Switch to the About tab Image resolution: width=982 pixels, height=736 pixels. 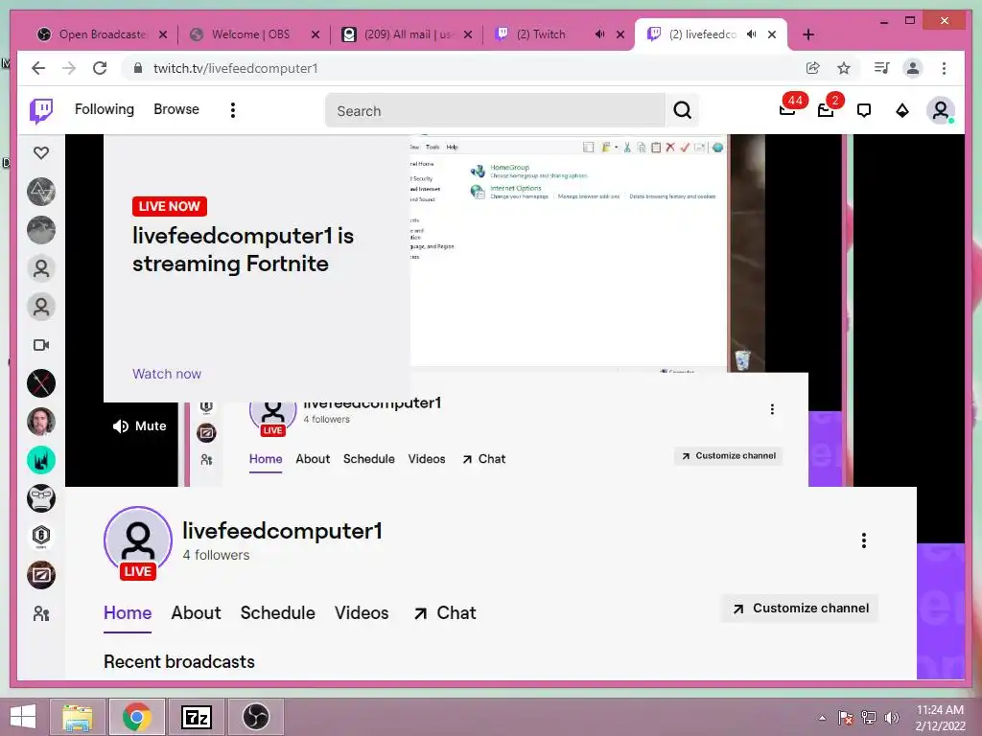point(196,612)
